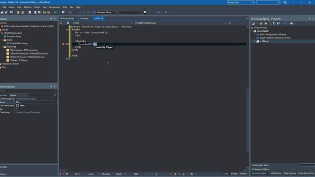Open the Tools menu
The image size is (315, 177).
tap(64, 7)
